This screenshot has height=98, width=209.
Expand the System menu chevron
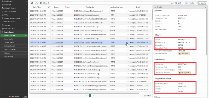pos(26,25)
